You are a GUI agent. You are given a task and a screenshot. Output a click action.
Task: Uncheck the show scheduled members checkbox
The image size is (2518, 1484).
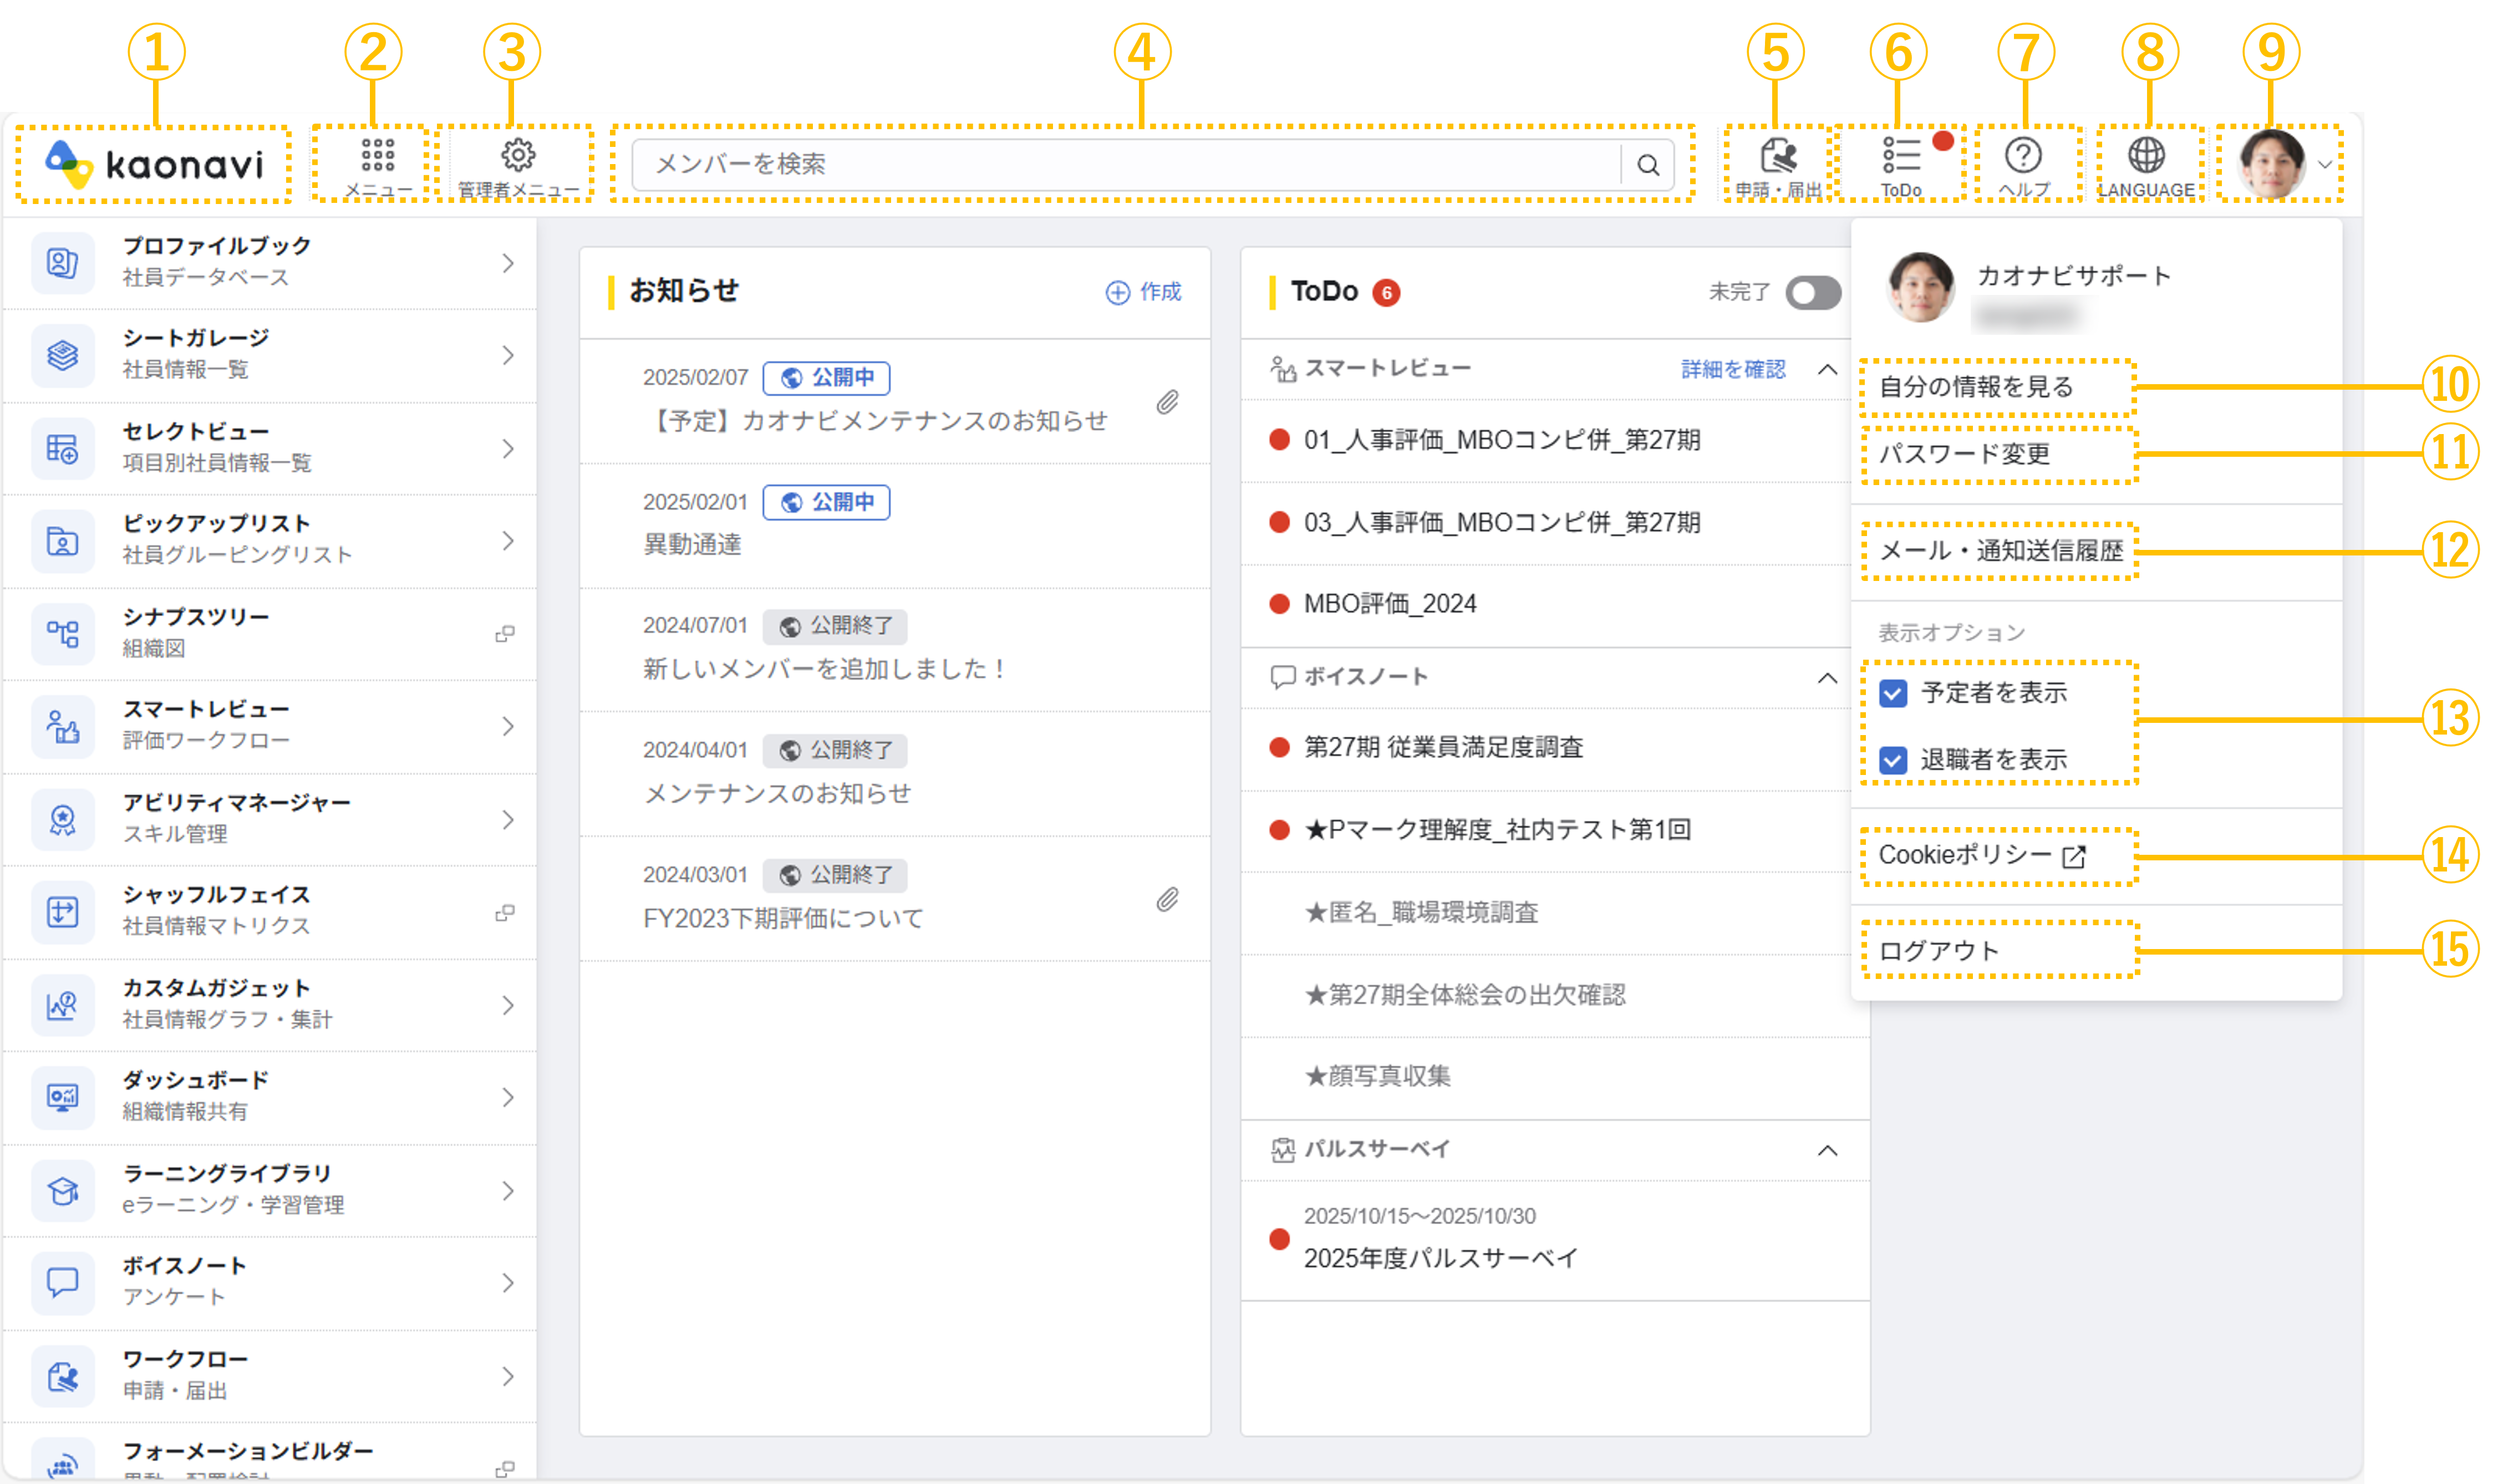[x=1893, y=693]
